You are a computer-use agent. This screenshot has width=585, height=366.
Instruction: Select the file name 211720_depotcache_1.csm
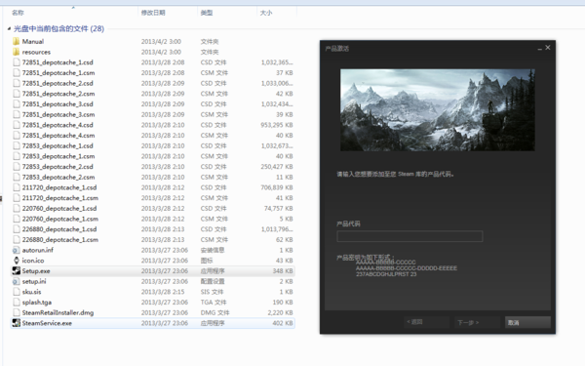60,198
